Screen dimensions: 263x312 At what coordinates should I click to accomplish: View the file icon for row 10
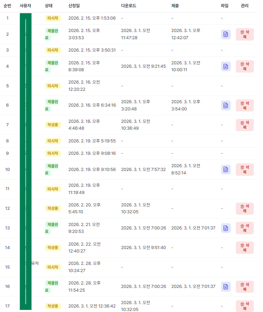coord(226,169)
